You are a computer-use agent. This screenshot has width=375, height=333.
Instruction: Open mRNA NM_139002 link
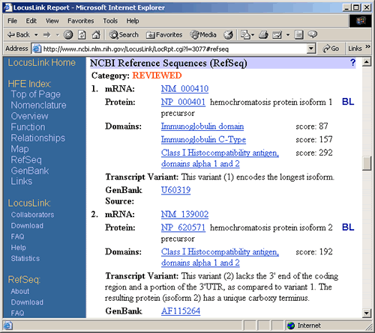pyautogui.click(x=184, y=214)
